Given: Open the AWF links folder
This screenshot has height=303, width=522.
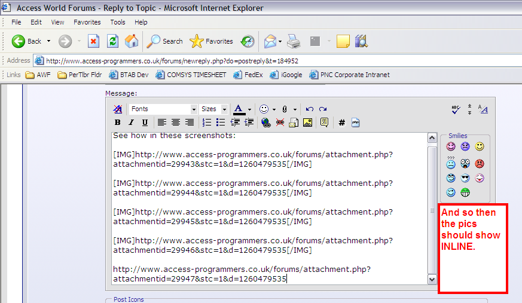Looking at the screenshot, I should (38, 75).
